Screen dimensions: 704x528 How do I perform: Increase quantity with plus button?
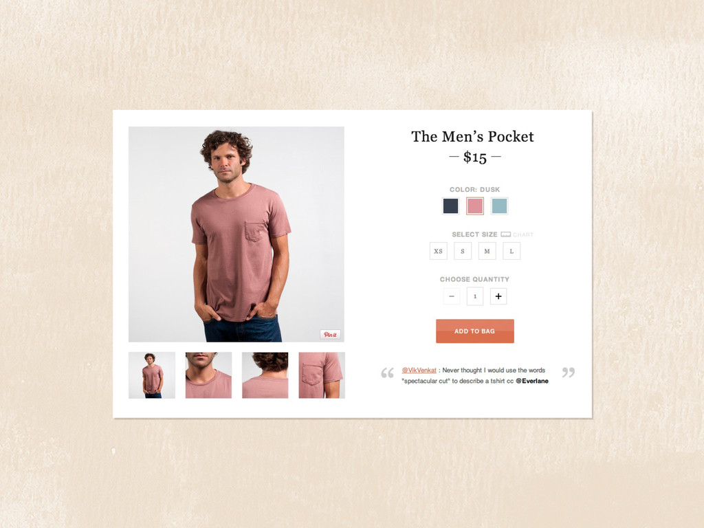tap(498, 296)
